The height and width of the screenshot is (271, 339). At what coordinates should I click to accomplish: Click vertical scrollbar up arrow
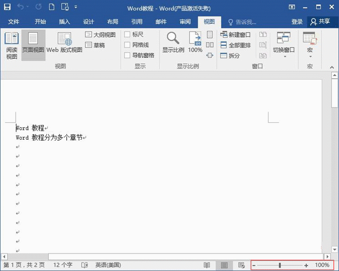pos(335,75)
